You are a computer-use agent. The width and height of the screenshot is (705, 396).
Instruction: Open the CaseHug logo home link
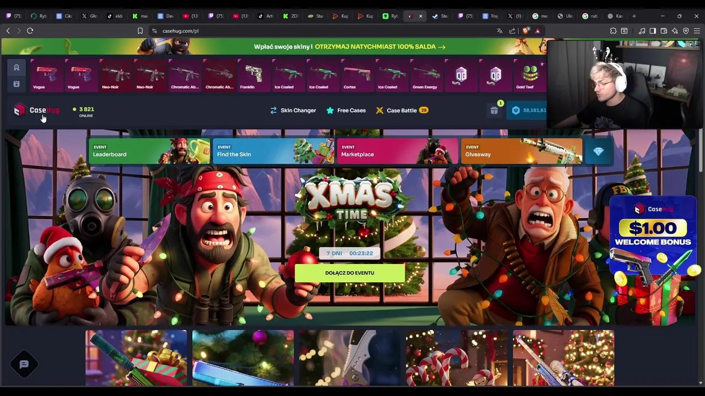pos(37,110)
